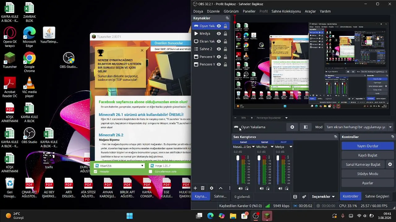This screenshot has width=396, height=222.
Task: Click the Sanal Kamerayı Başlat button
Action: coord(363,164)
